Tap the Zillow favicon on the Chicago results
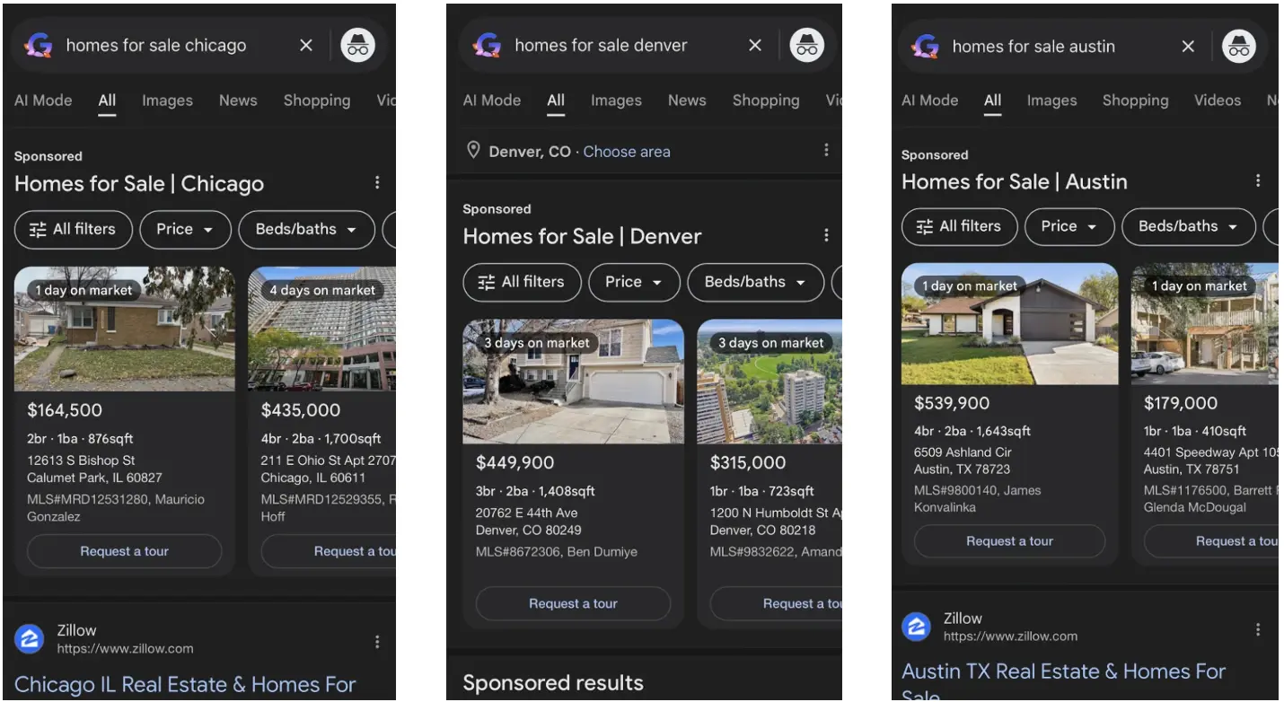The image size is (1284, 702). pos(29,638)
